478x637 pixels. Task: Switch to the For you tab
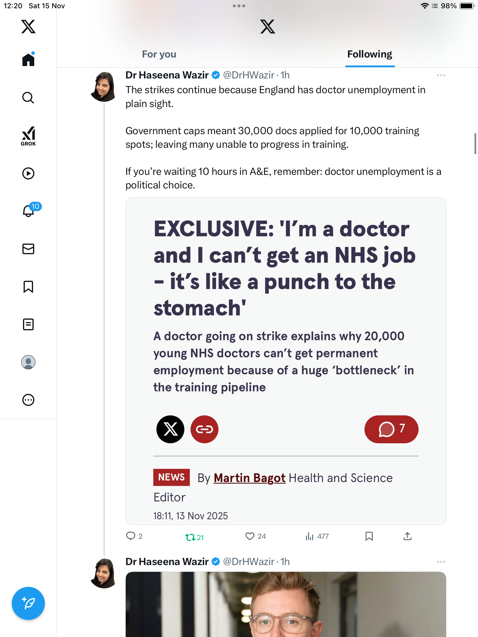point(159,54)
